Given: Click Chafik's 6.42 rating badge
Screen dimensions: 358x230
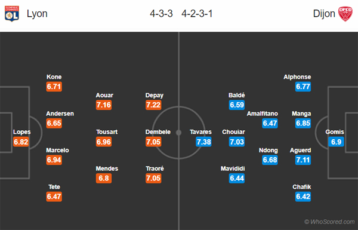Looking at the screenshot, I should [303, 197].
